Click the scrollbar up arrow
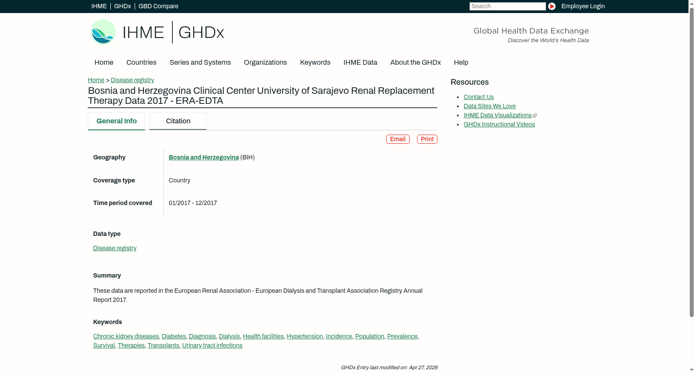This screenshot has height=374, width=695. (692, 3)
